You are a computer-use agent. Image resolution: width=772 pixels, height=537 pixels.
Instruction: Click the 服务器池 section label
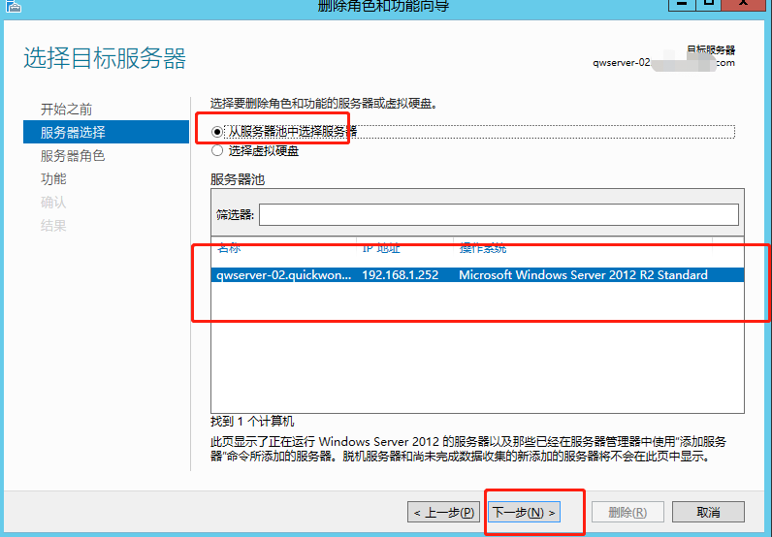click(x=238, y=179)
